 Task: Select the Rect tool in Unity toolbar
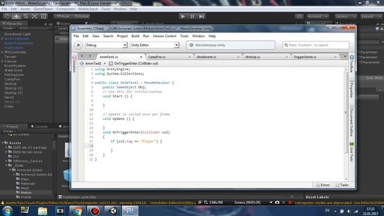44,16
